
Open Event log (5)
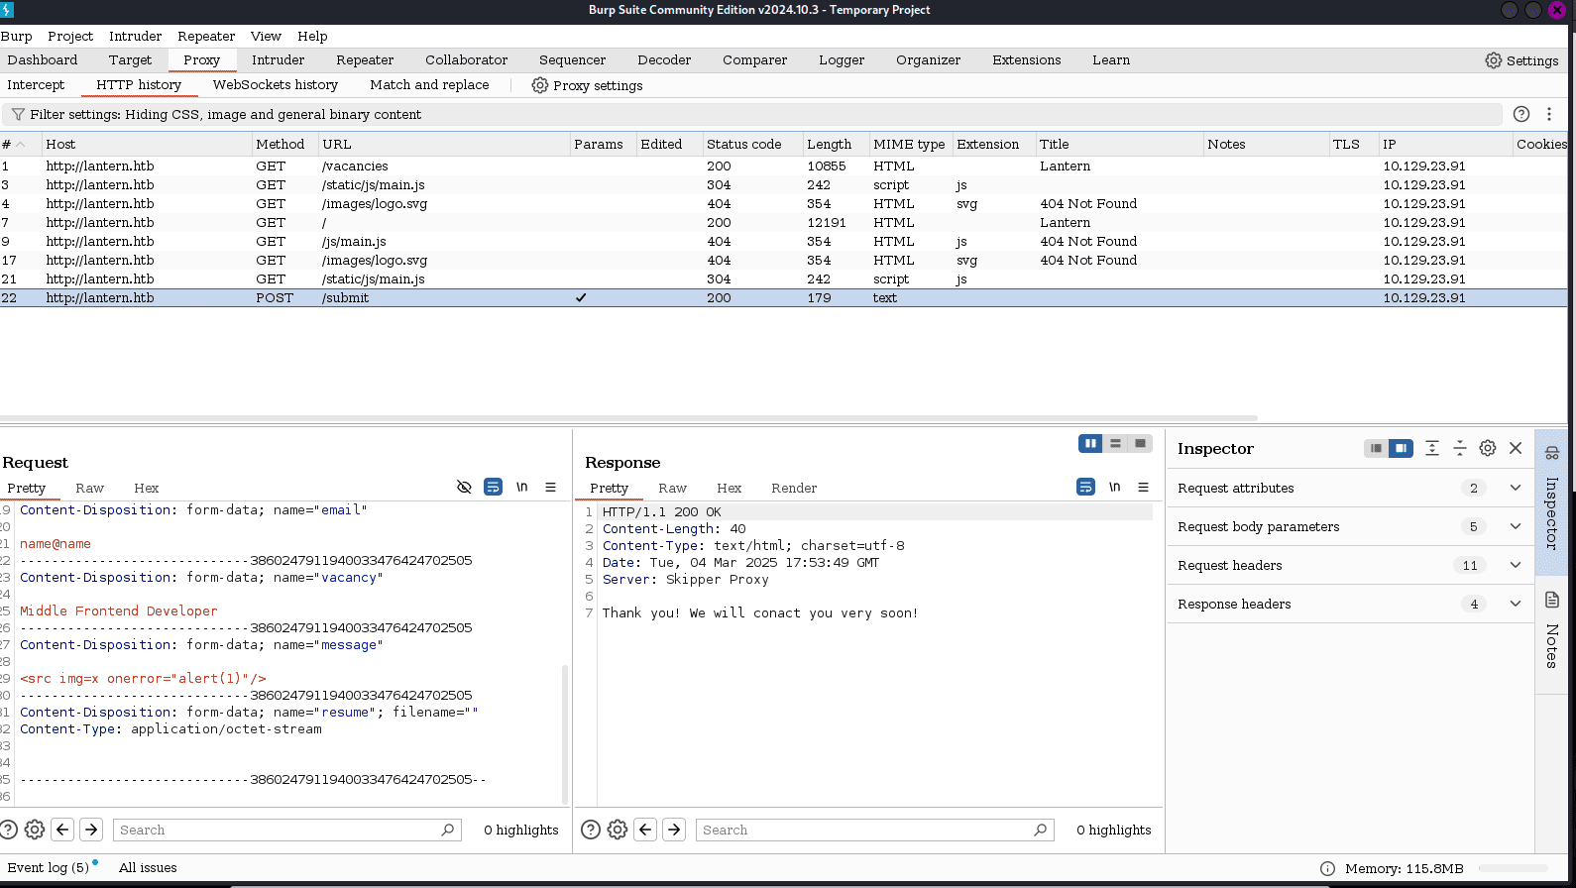(x=49, y=868)
